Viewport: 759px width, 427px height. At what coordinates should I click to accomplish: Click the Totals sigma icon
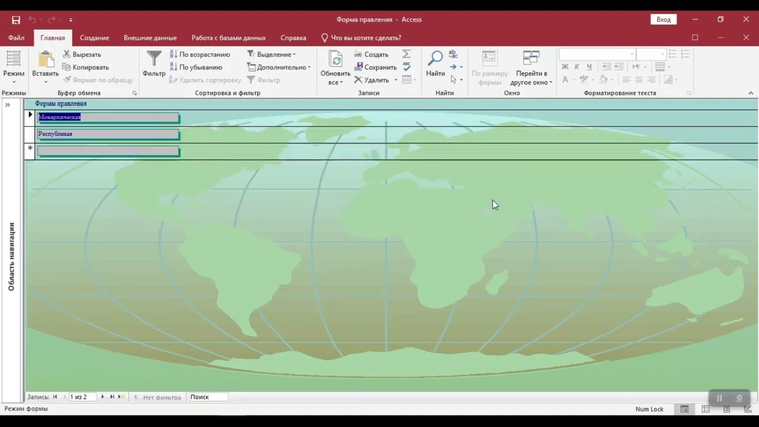pos(406,54)
